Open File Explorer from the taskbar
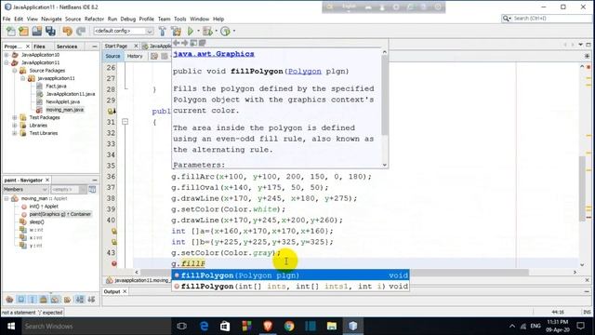Image resolution: width=595 pixels, height=335 pixels. pyautogui.click(x=332, y=326)
